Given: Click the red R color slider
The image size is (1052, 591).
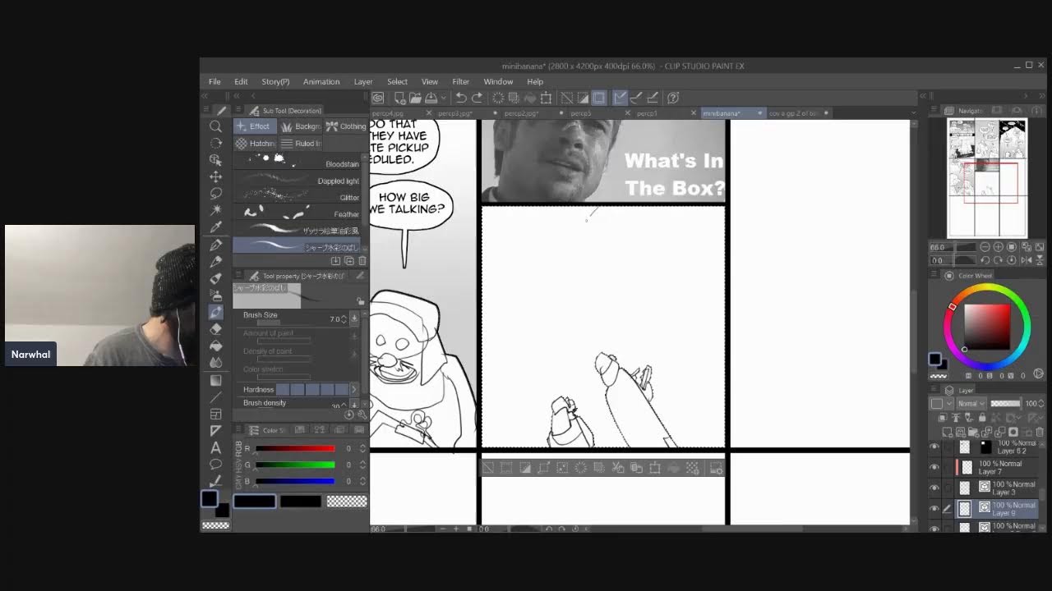Looking at the screenshot, I should click(x=295, y=449).
